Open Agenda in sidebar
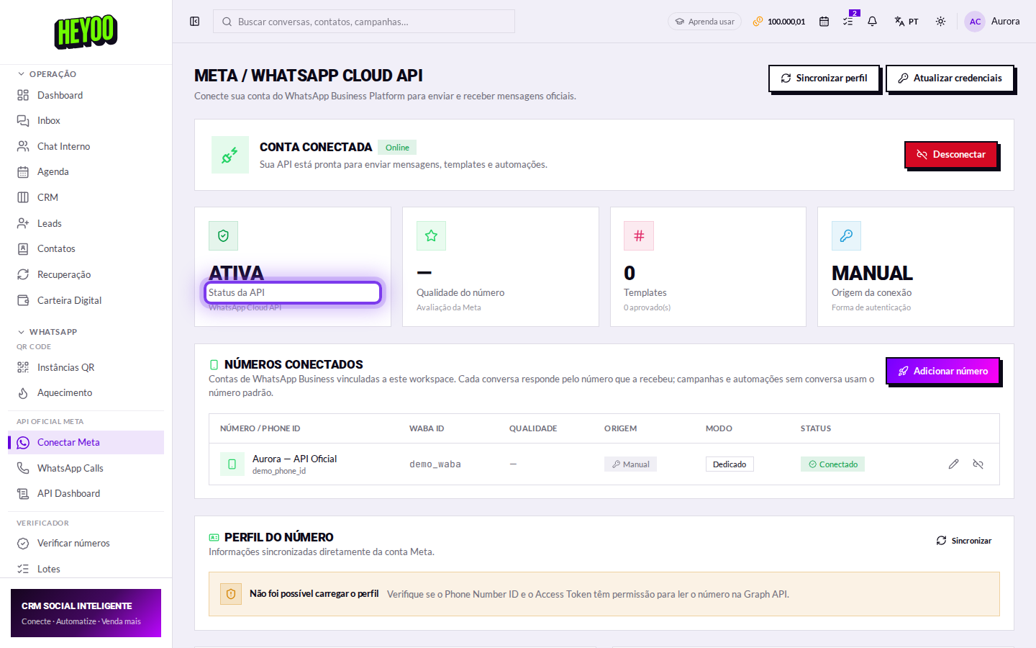1036x648 pixels. [x=86, y=171]
